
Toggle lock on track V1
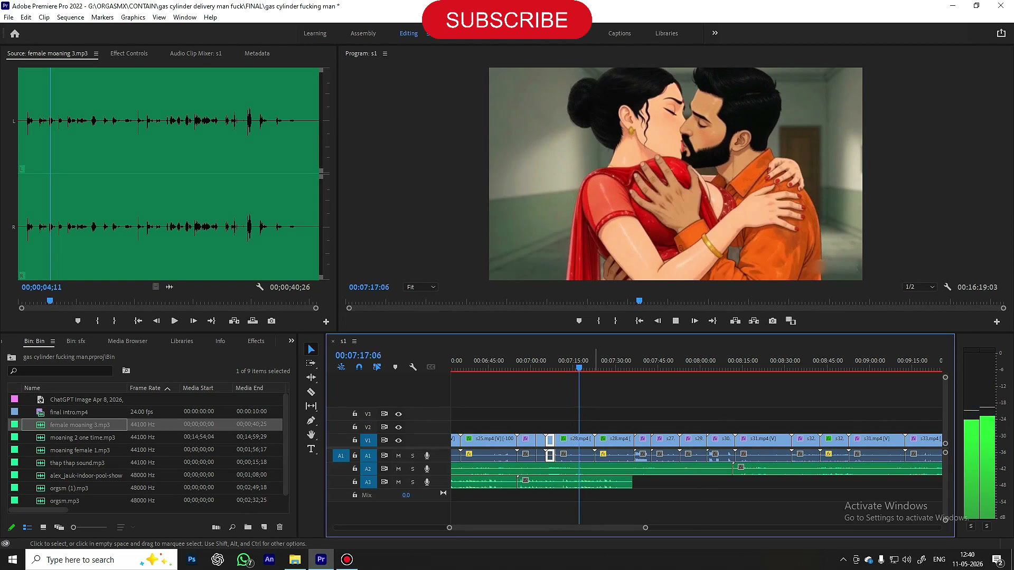pyautogui.click(x=355, y=440)
